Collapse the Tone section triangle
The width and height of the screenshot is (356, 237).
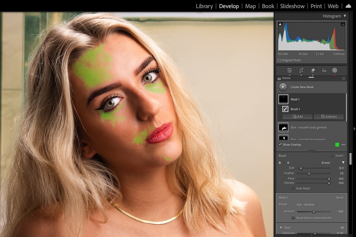click(x=281, y=228)
